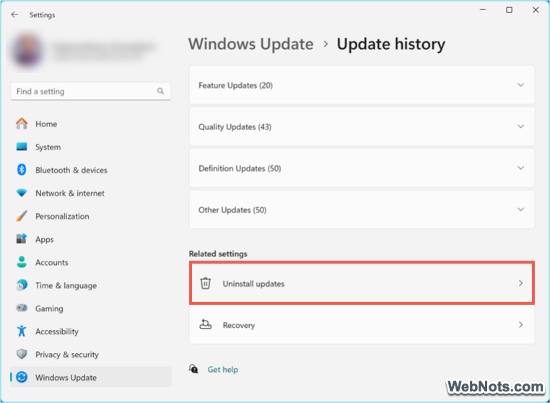550x403 pixels.
Task: Click the Get help link
Action: [223, 369]
